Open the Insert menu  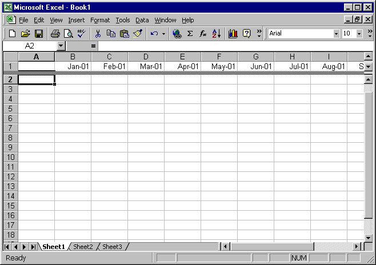(76, 20)
